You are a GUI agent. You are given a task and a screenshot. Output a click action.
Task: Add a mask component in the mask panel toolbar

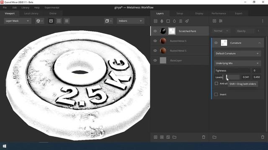click(x=214, y=21)
